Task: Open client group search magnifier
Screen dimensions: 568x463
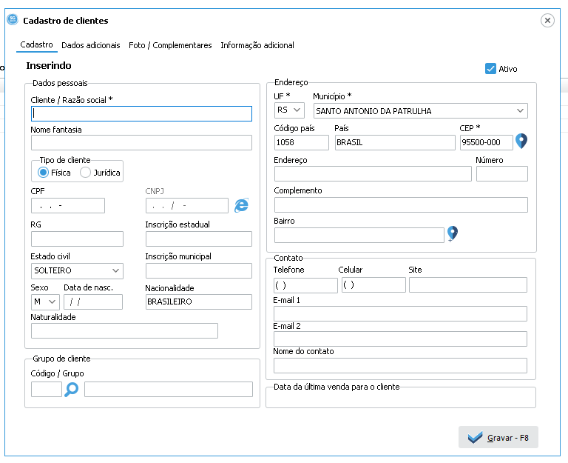Action: [x=72, y=390]
